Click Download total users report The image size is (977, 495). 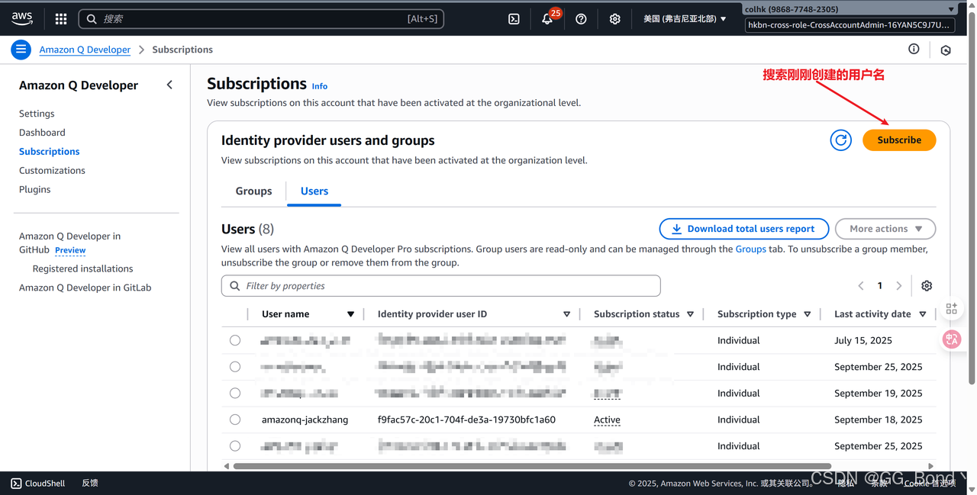(x=743, y=229)
